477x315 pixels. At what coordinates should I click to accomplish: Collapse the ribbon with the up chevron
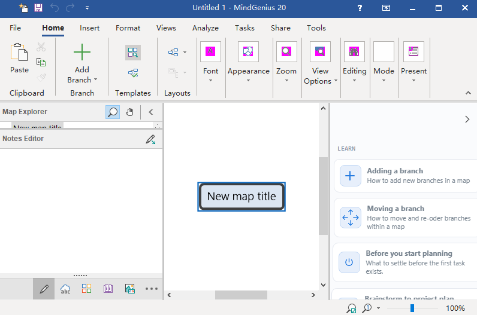pos(468,93)
